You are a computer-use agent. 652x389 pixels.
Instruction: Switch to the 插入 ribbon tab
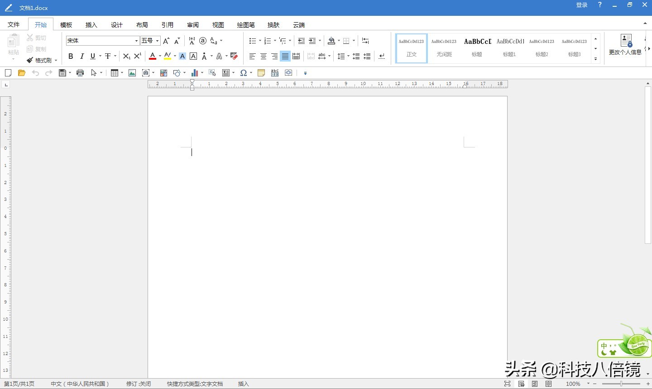[x=91, y=25]
